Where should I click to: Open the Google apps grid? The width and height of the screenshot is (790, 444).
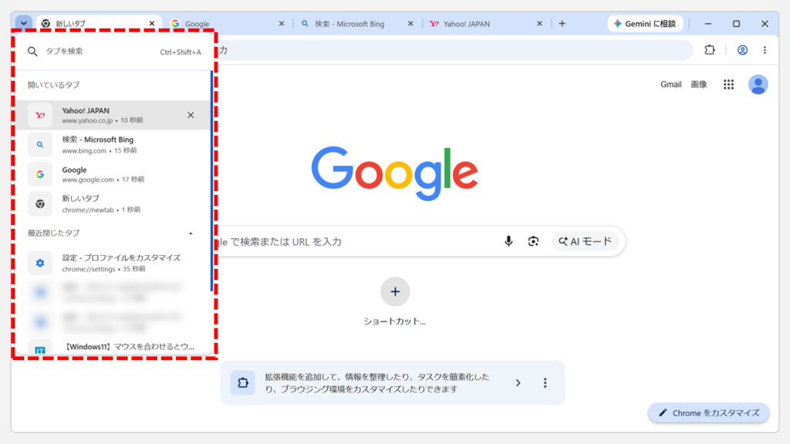click(x=728, y=85)
